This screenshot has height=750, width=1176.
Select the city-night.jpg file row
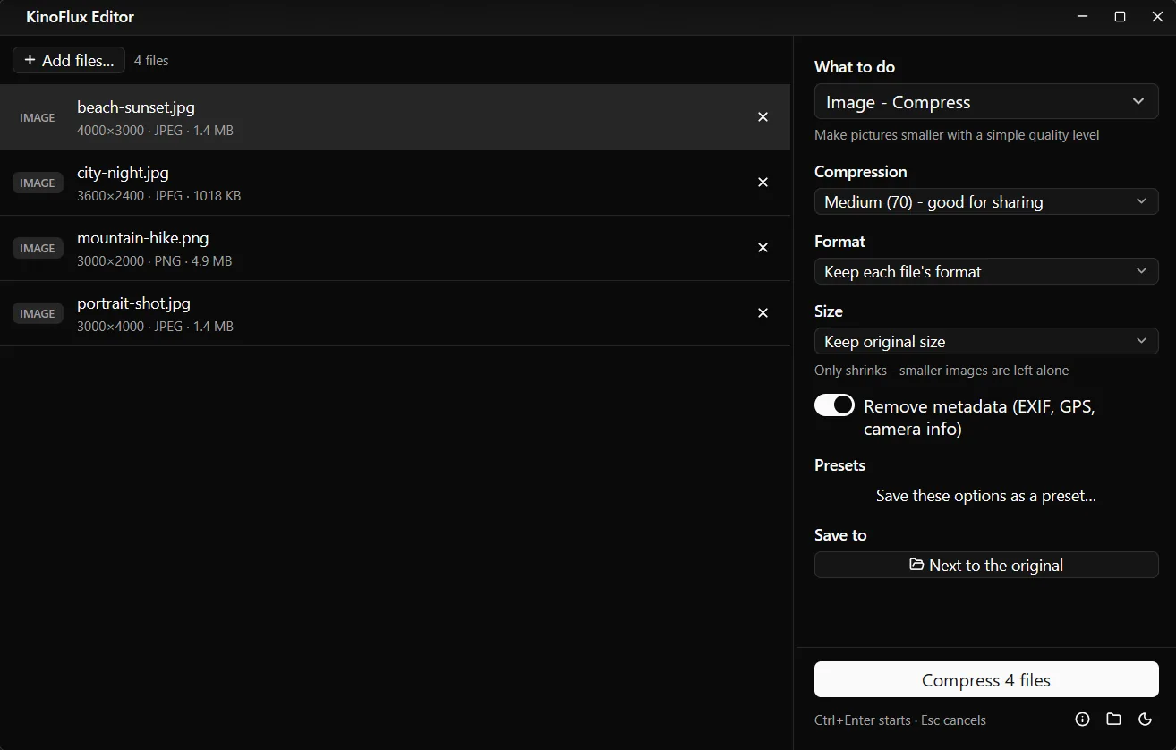(x=395, y=183)
